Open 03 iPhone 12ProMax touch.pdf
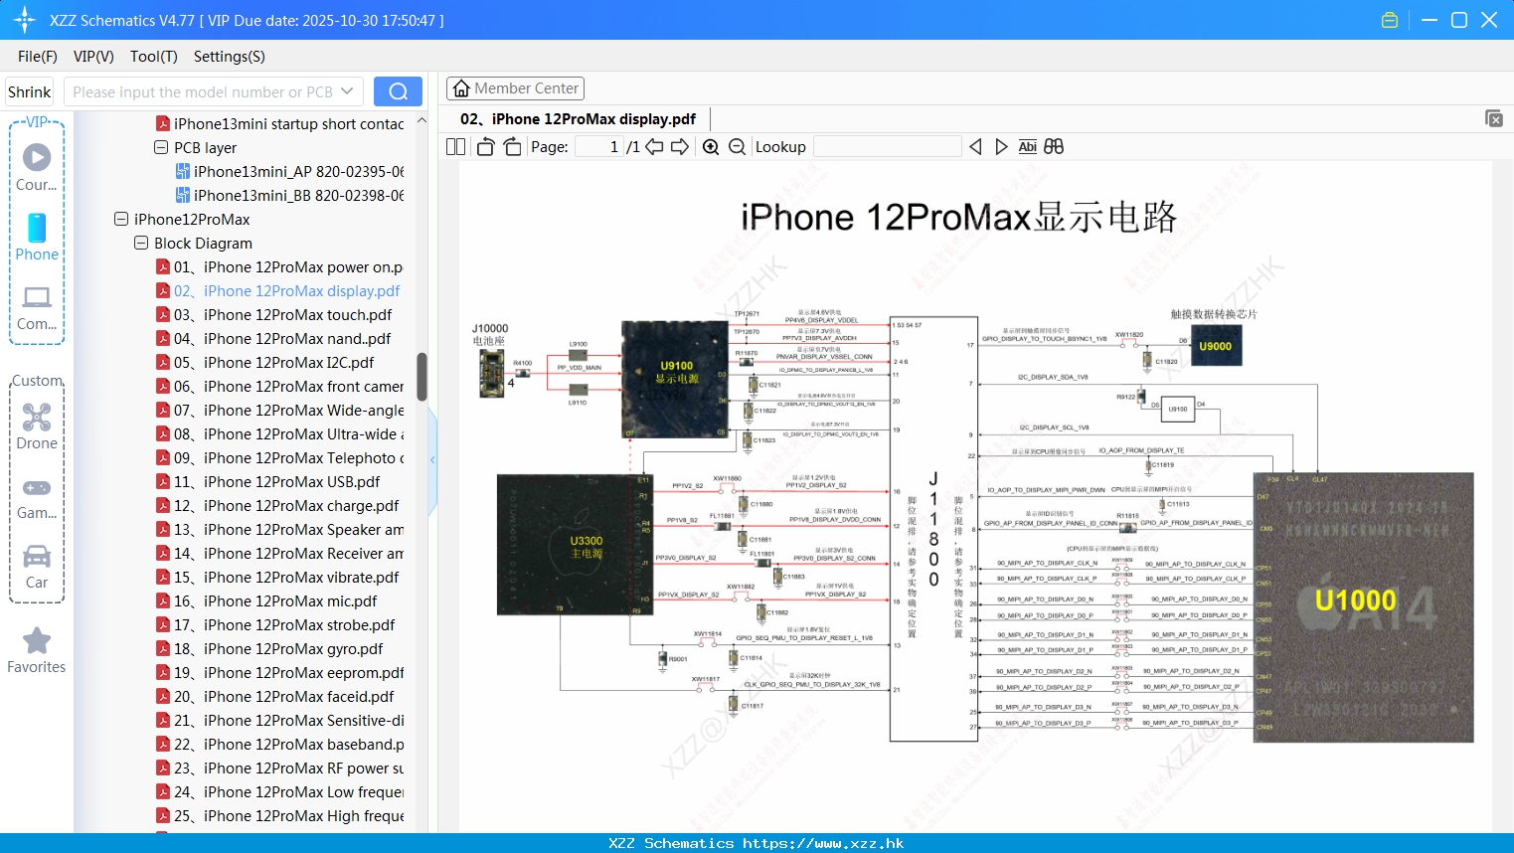Screen dimensions: 1514x853 (x=274, y=314)
